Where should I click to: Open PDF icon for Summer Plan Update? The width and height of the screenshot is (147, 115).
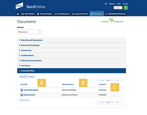tap(22, 90)
